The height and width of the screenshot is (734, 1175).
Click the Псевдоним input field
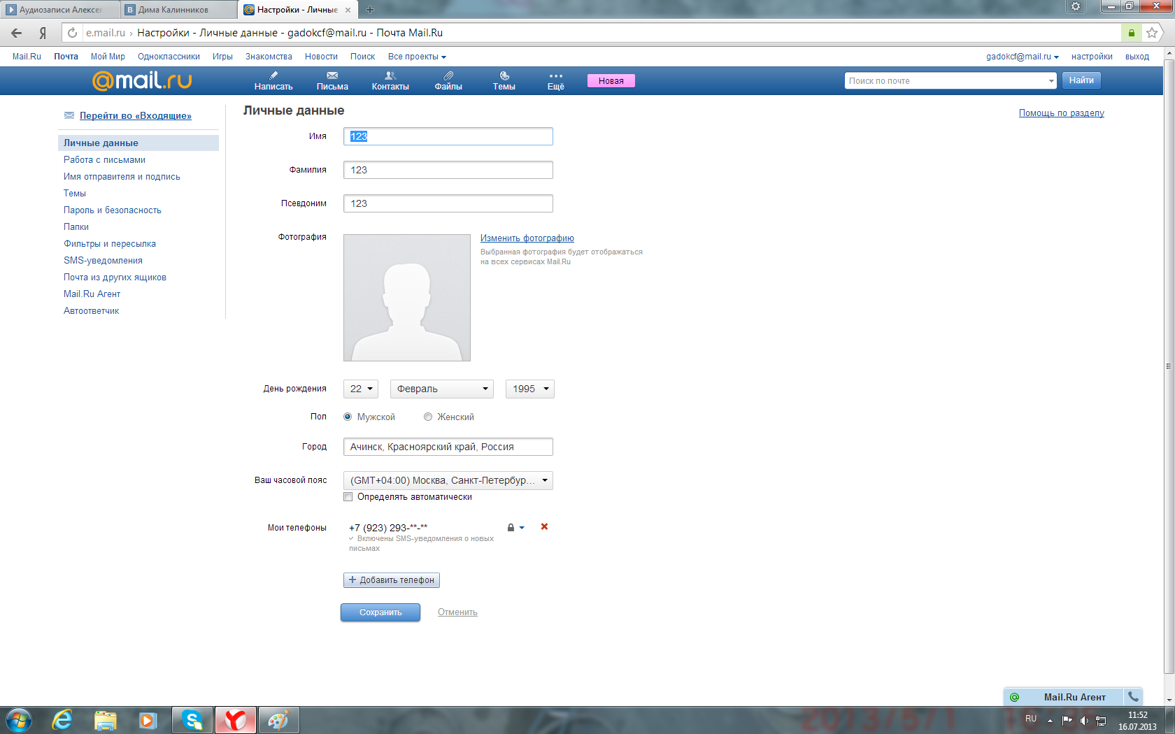[448, 203]
